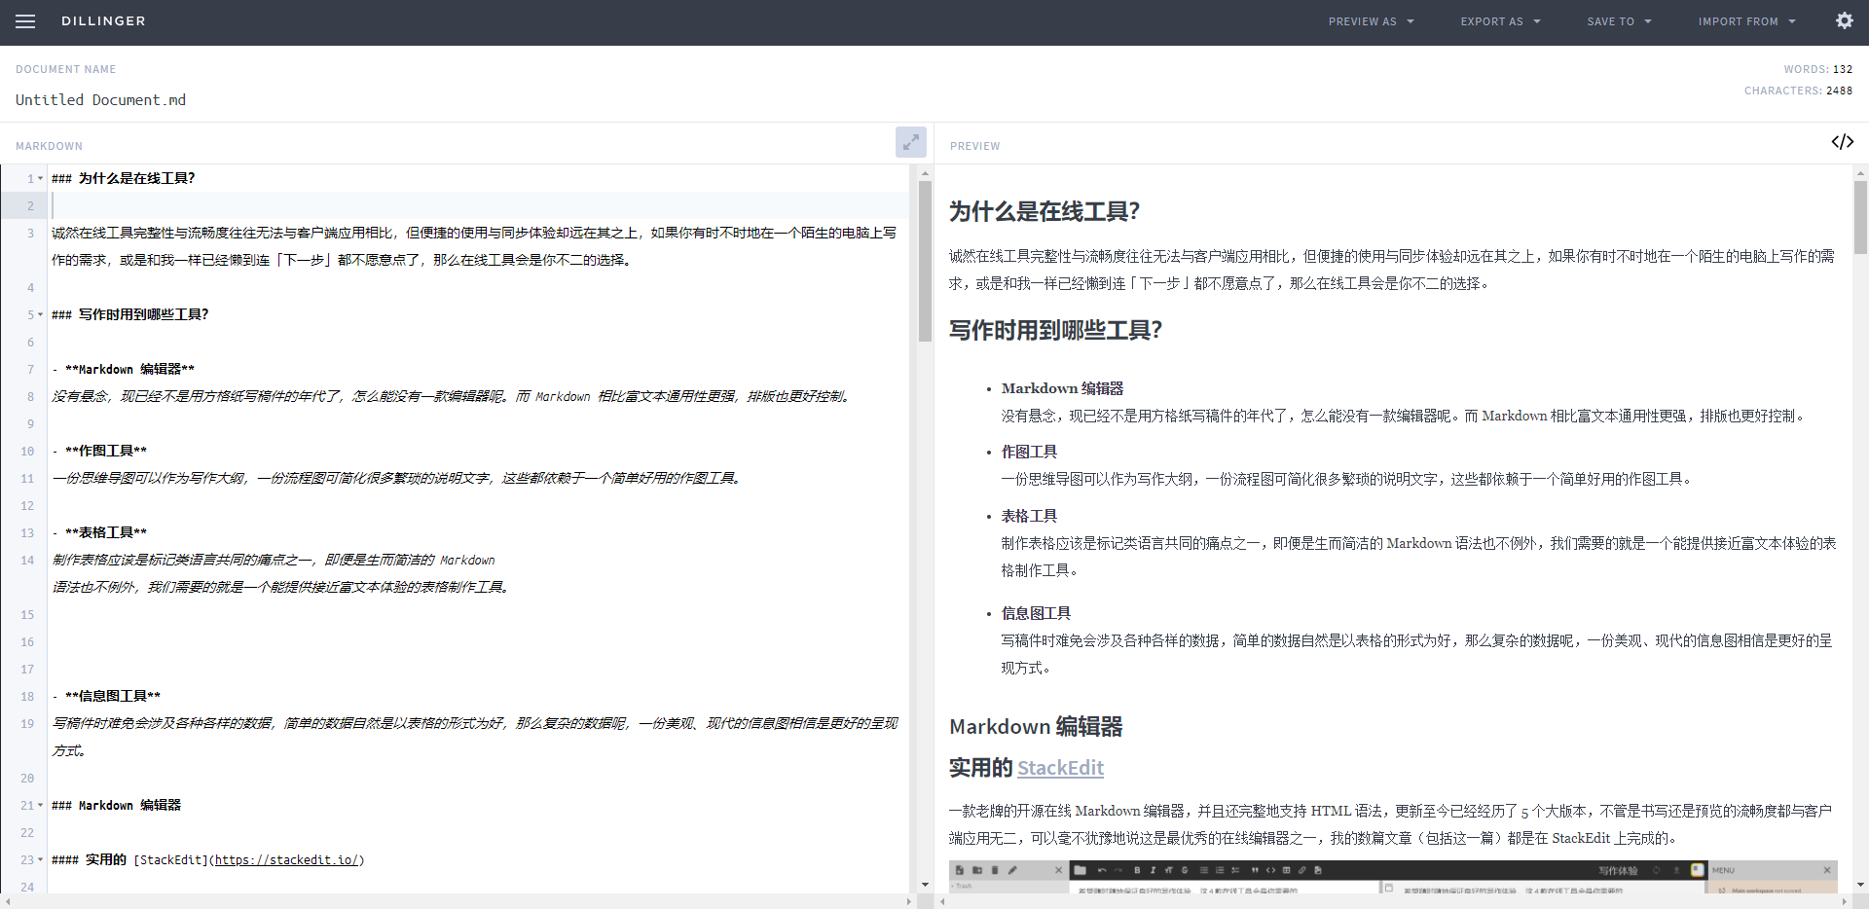1869x909 pixels.
Task: Click the "作图工具" bullet in the preview
Action: coord(1029,452)
